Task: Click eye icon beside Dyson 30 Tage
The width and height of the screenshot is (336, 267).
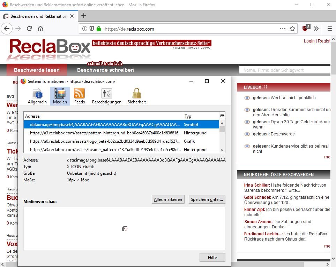Action: [247, 122]
